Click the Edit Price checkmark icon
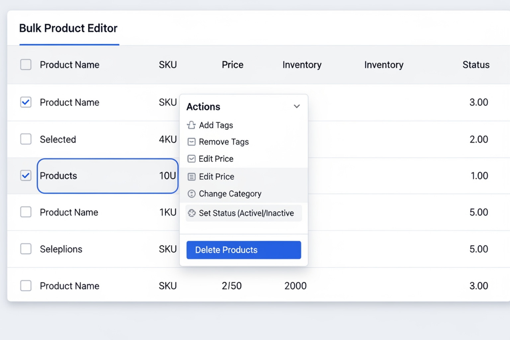Image resolution: width=510 pixels, height=340 pixels. [x=192, y=159]
